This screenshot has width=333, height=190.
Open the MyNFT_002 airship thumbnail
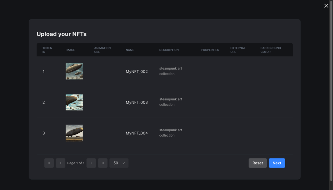(x=74, y=71)
